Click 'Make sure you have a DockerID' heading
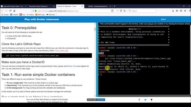Viewport: 191px width, 107px height. click(x=23, y=62)
